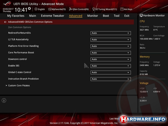The width and height of the screenshot is (168, 126).
Task: Click the Hot Keys question mark icon
Action: pyautogui.click(x=122, y=9)
